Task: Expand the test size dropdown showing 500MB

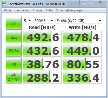Action: (x=44, y=21)
